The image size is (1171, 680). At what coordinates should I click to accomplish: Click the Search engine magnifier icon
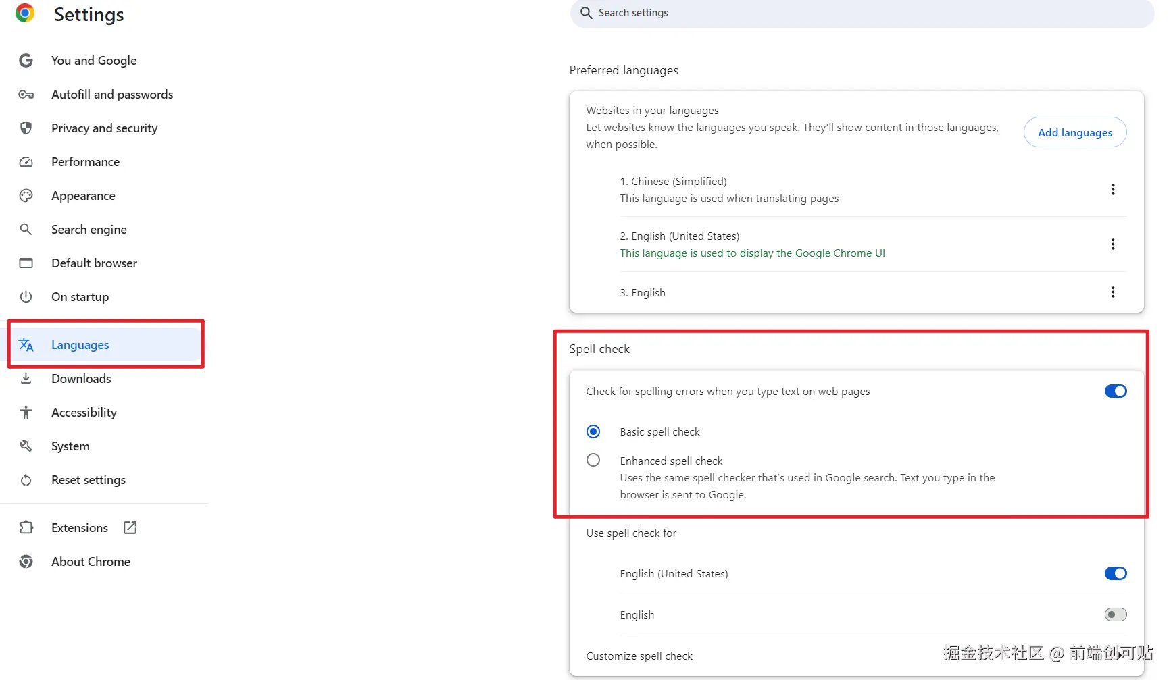pyautogui.click(x=26, y=230)
